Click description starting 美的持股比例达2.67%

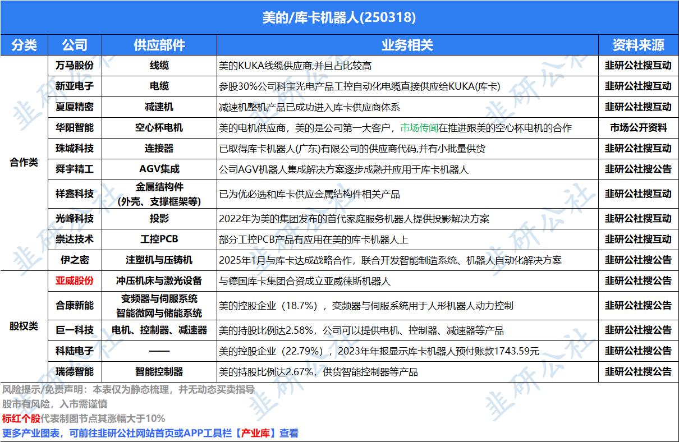tap(318, 372)
